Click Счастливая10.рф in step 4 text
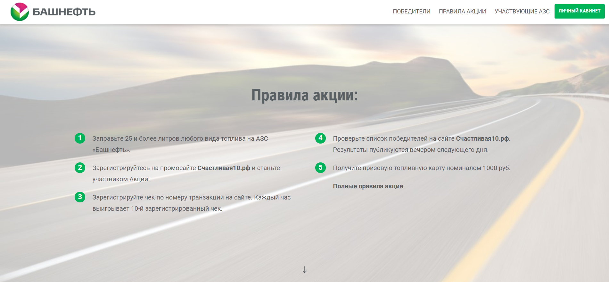609x282 pixels. click(482, 138)
